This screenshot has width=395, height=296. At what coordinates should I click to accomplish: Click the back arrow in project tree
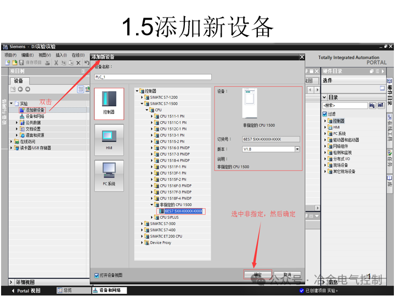point(20,89)
